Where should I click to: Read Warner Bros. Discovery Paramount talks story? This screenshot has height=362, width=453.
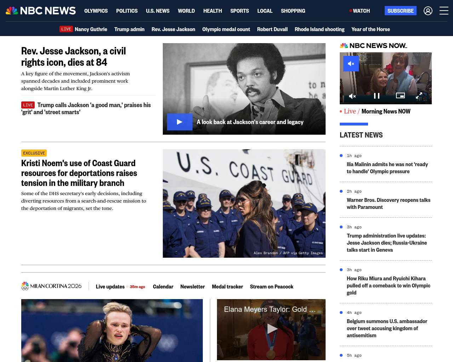pyautogui.click(x=388, y=204)
